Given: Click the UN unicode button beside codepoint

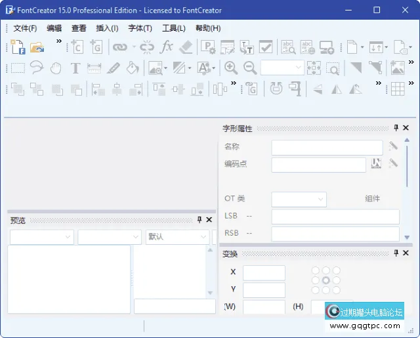Looking at the screenshot, I should (376, 163).
